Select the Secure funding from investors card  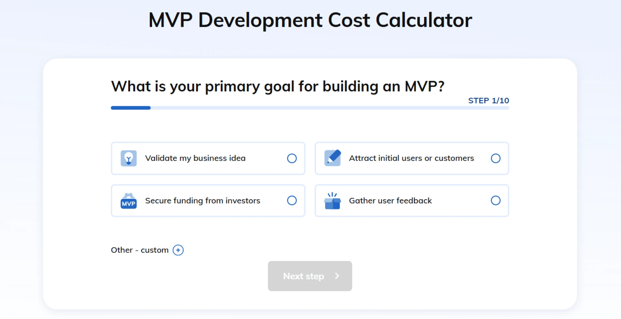[x=208, y=201]
